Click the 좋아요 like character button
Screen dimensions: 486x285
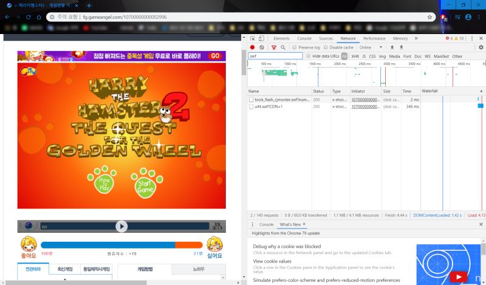click(x=29, y=247)
